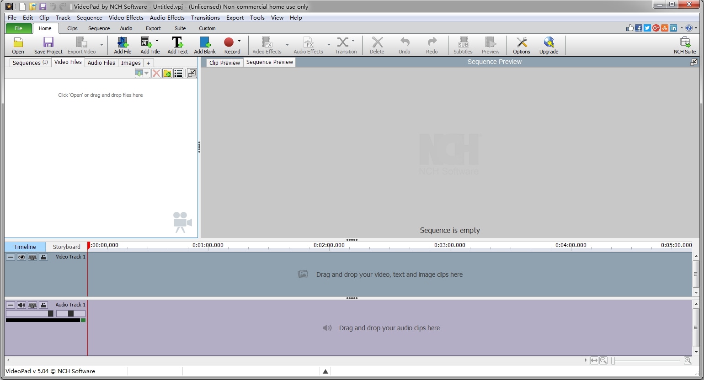
Task: Start recording with the red Record icon
Action: 229,42
